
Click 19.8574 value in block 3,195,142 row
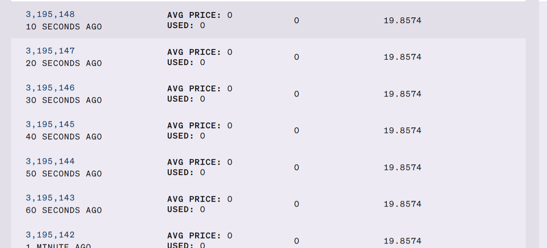402,241
